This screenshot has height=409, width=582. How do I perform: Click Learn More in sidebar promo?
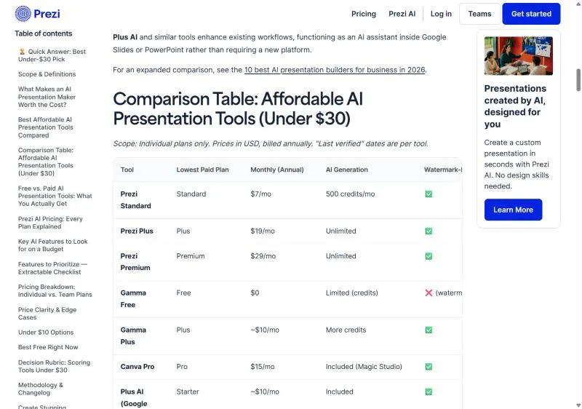click(513, 210)
